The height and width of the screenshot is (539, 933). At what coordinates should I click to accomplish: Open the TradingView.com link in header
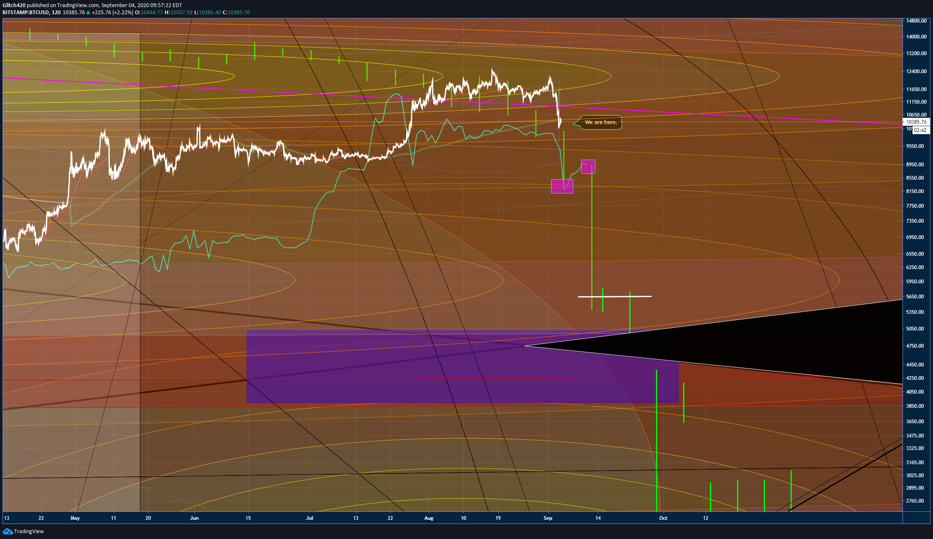pos(78,5)
